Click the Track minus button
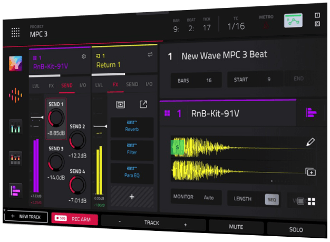Screen dimensions: 330x242 [x=120, y=221]
